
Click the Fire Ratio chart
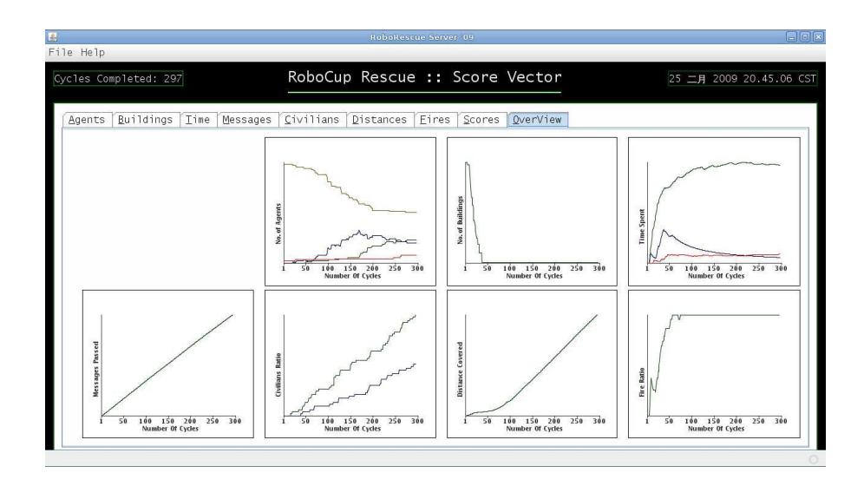pyautogui.click(x=714, y=364)
